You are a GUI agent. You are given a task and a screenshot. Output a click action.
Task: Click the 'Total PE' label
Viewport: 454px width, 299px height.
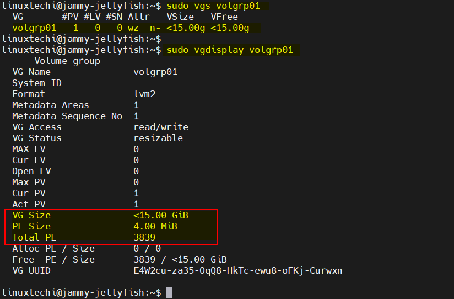click(34, 237)
